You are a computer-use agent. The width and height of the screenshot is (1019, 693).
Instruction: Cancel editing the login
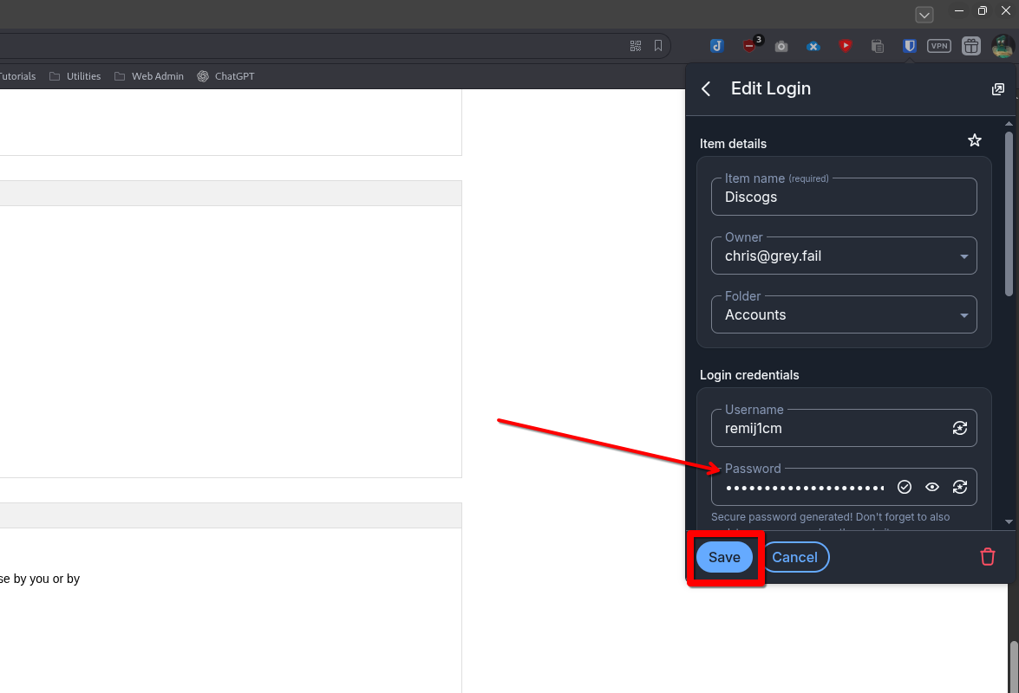click(795, 557)
